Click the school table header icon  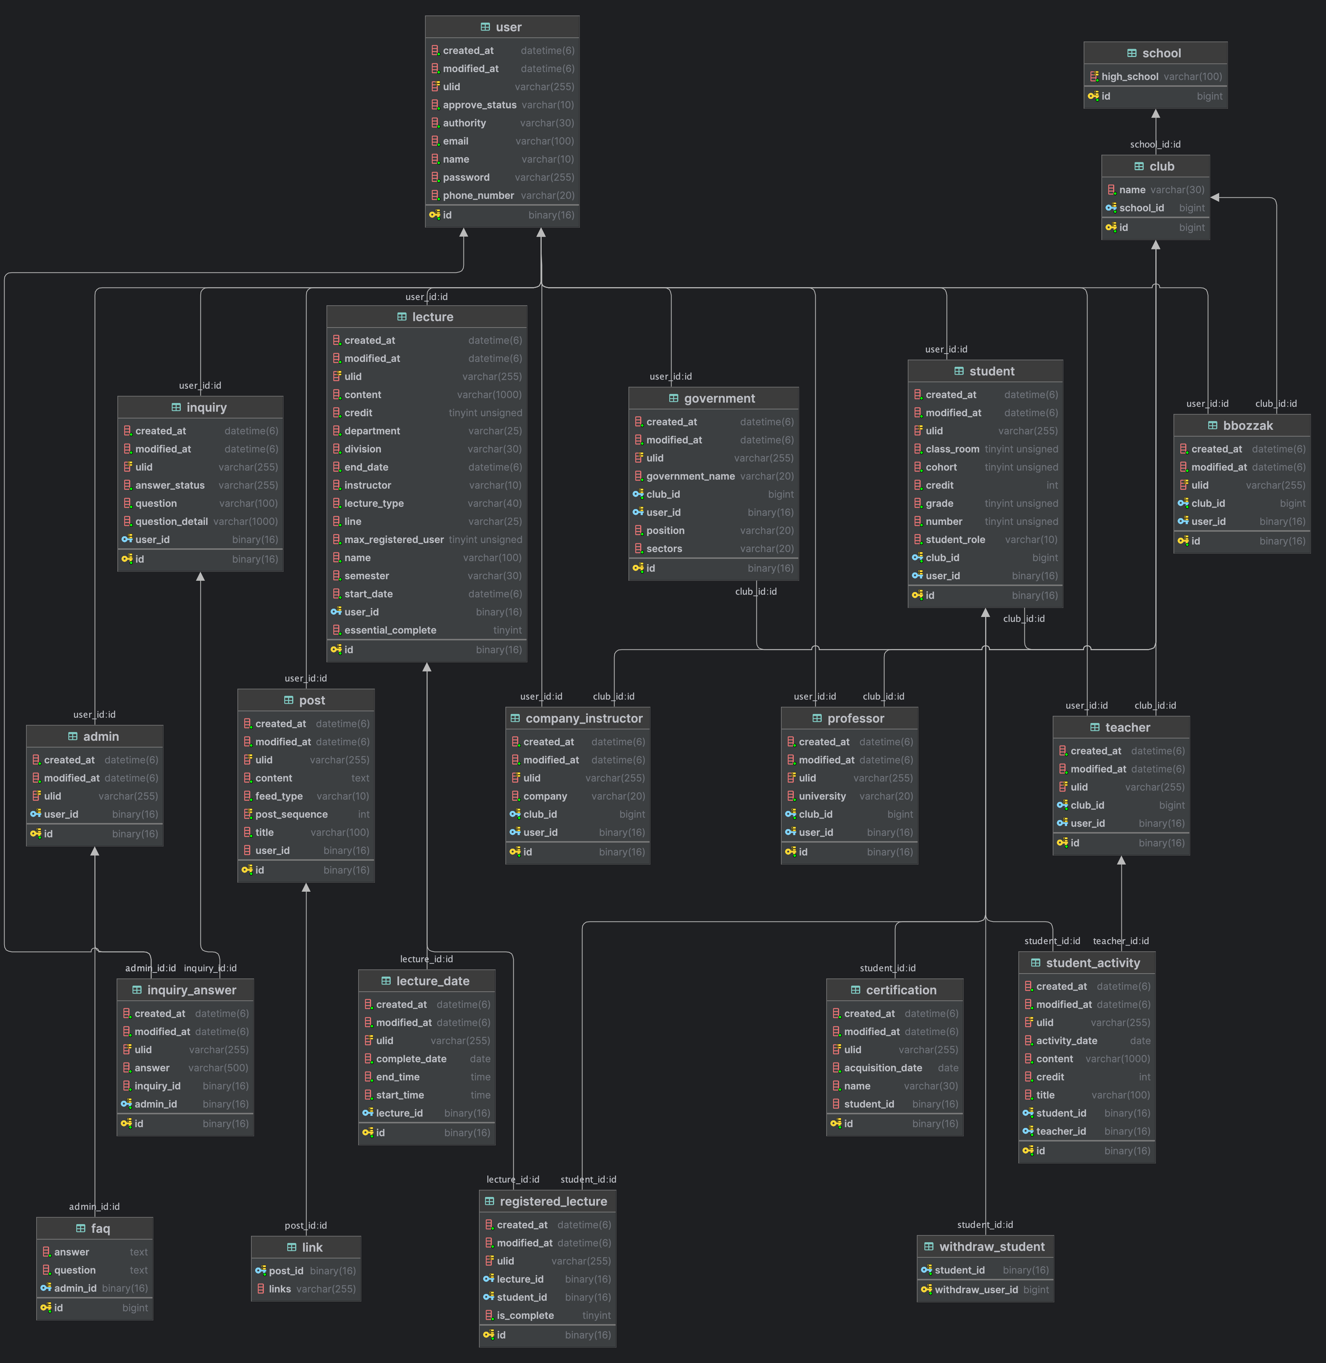tap(1132, 53)
